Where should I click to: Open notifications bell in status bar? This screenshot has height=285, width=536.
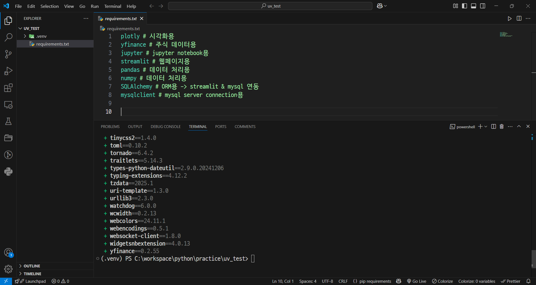coord(528,281)
